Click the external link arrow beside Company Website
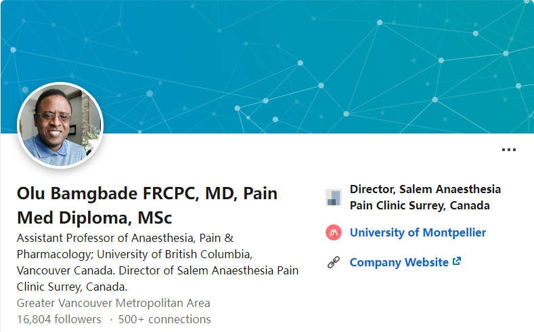This screenshot has width=534, height=332. click(x=457, y=262)
